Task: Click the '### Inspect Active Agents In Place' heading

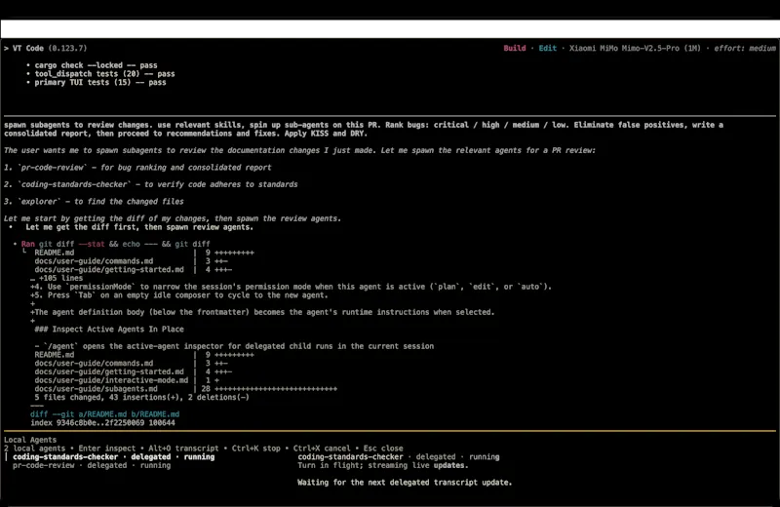Action: [109, 329]
